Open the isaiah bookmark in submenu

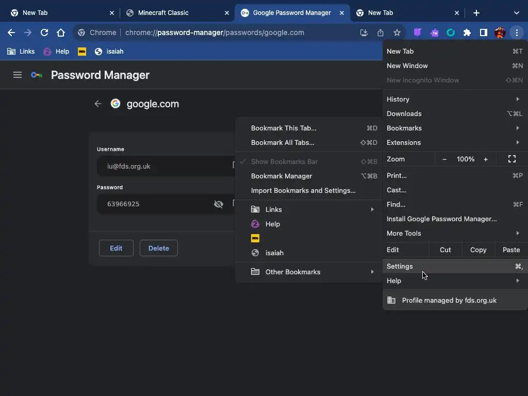[x=308, y=253]
